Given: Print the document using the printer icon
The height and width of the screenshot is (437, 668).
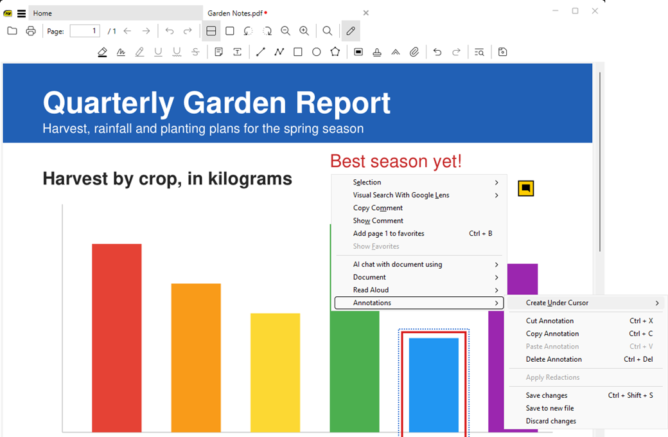Looking at the screenshot, I should 31,31.
